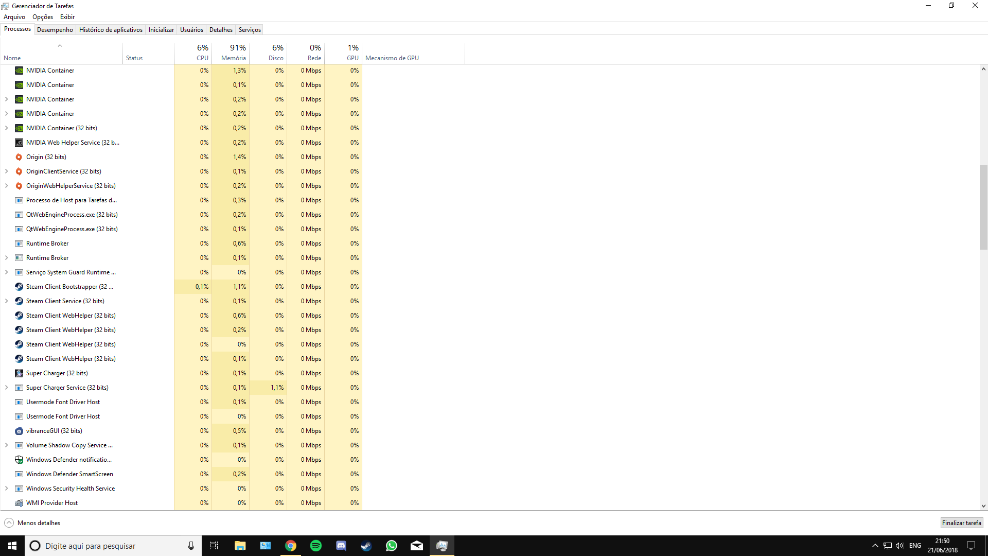Click the OriginClientService process icon
988x557 pixels.
[x=19, y=171]
